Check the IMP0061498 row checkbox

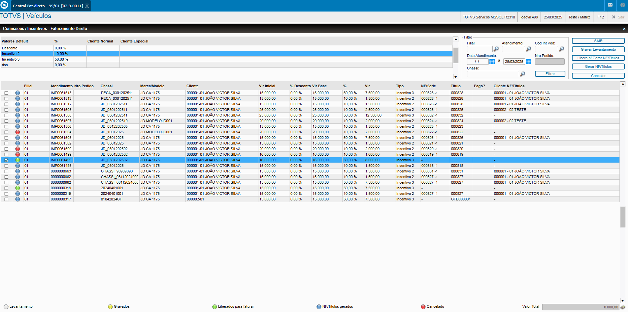6,166
